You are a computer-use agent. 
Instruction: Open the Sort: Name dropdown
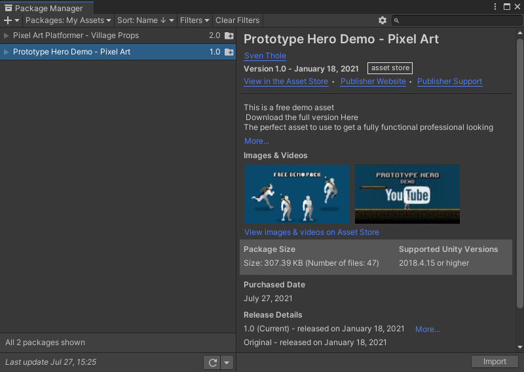tap(145, 20)
